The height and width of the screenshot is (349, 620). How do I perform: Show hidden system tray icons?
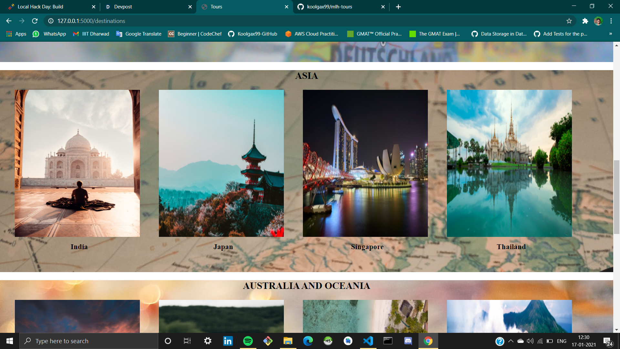(511, 341)
